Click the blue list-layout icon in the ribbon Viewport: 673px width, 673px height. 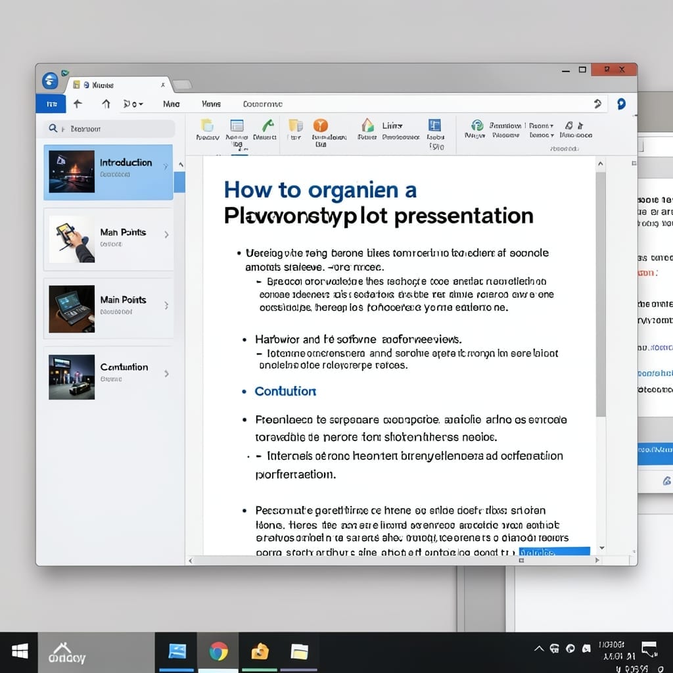click(x=237, y=126)
